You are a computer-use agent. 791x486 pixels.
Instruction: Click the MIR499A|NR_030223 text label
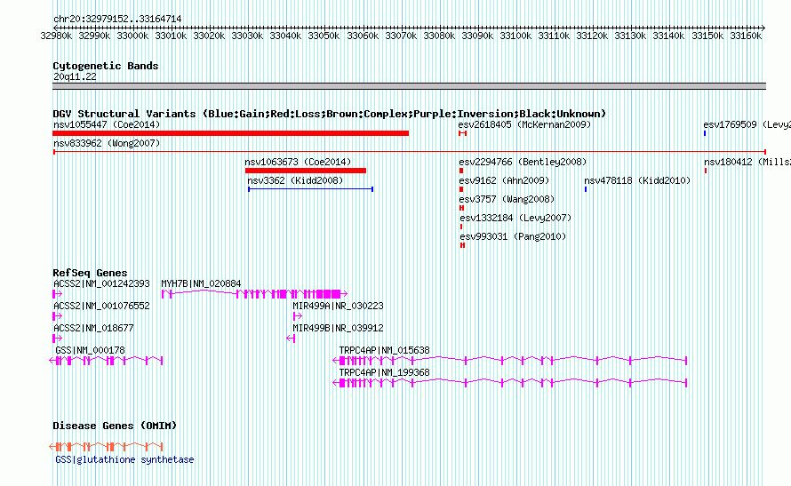338,306
